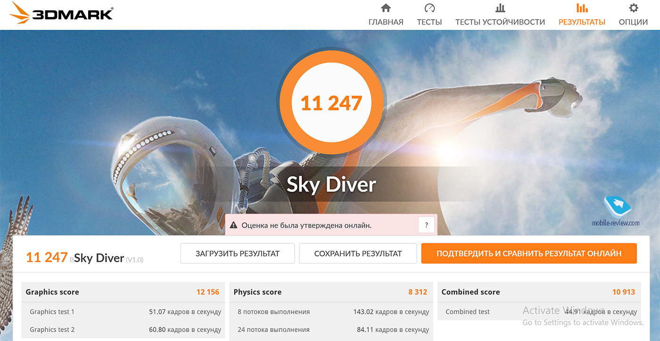Click ПОДТВЕРДИТЬ И СРАВНИТЬ РЕЗУЛЬТАТ ОНЛАЙН button

pos(529,253)
